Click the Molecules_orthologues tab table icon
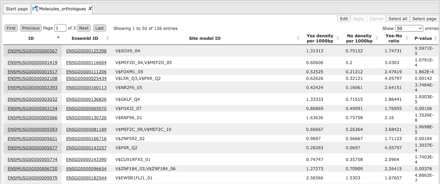This screenshot has height=184, width=440. [x=35, y=9]
